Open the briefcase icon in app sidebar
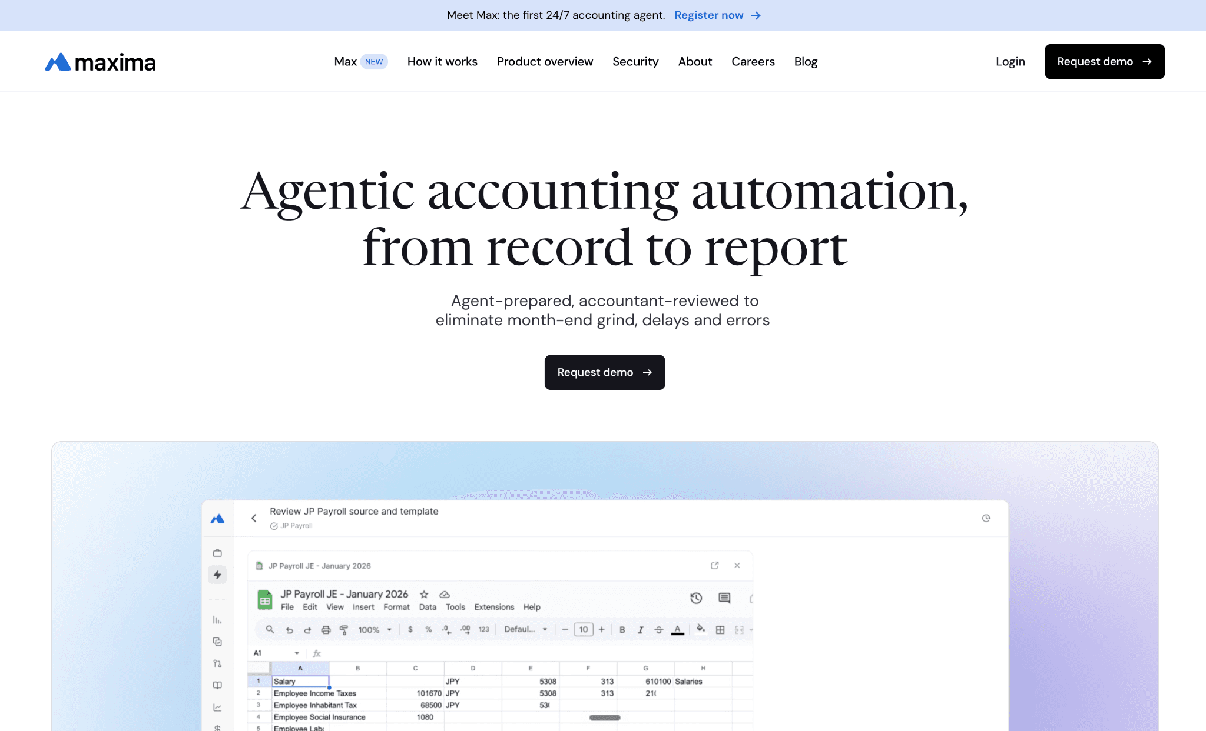Image resolution: width=1206 pixels, height=731 pixels. pyautogui.click(x=217, y=553)
